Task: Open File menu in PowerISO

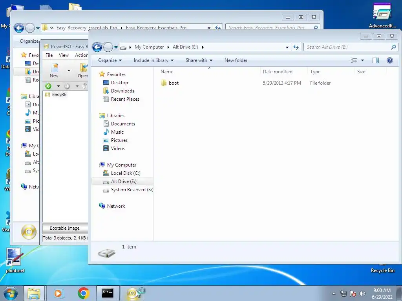Action: pos(49,55)
